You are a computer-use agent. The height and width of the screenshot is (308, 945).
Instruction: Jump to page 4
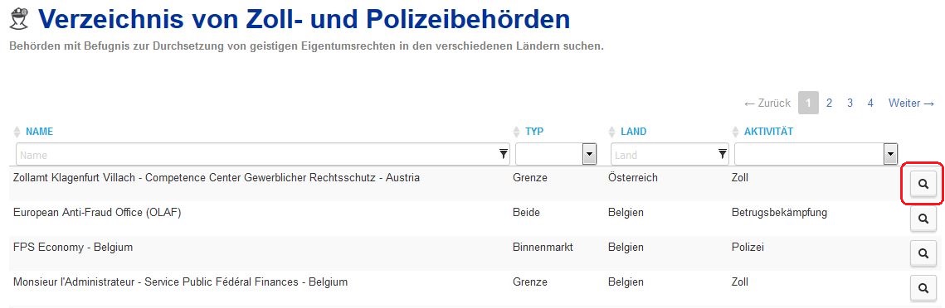pyautogui.click(x=870, y=103)
